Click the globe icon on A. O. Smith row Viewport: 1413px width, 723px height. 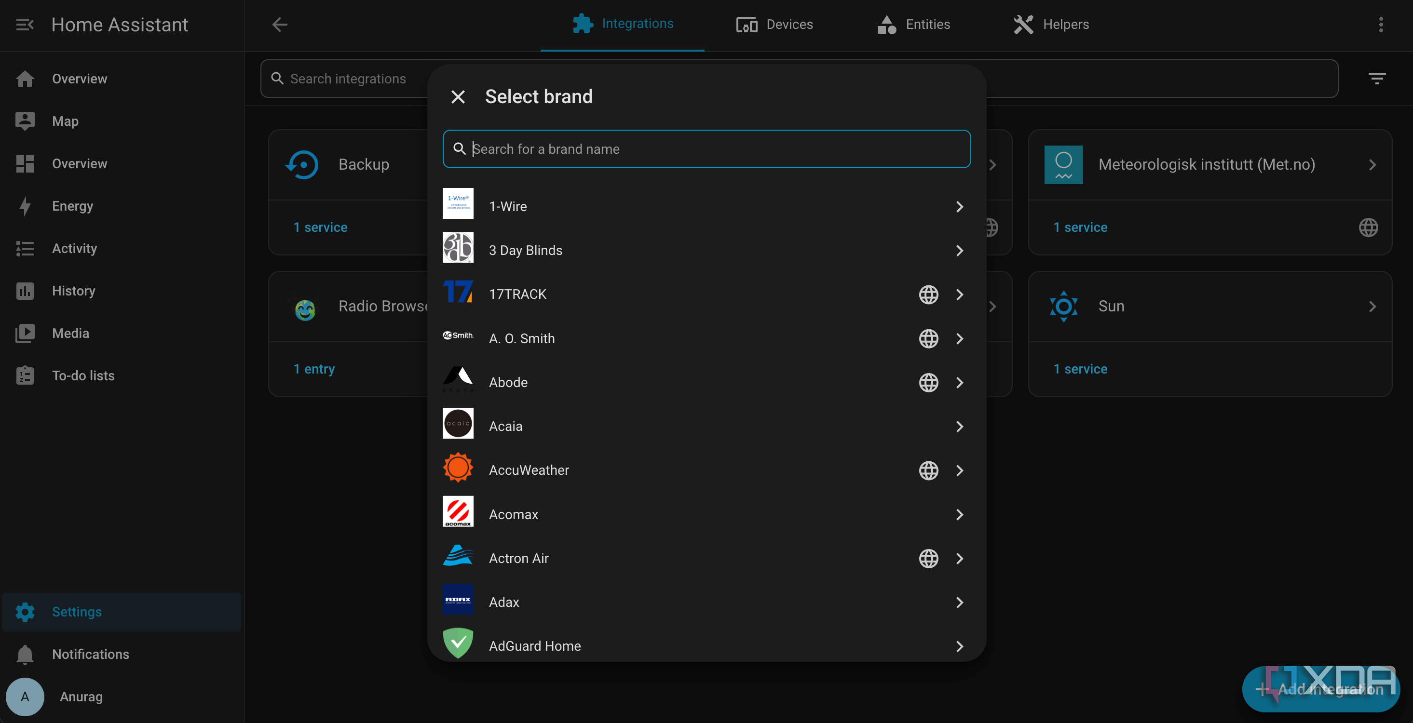coord(928,339)
